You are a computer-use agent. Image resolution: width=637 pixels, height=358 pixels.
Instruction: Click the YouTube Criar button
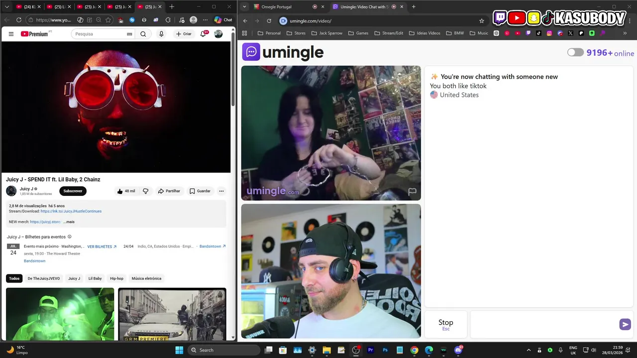click(x=184, y=34)
